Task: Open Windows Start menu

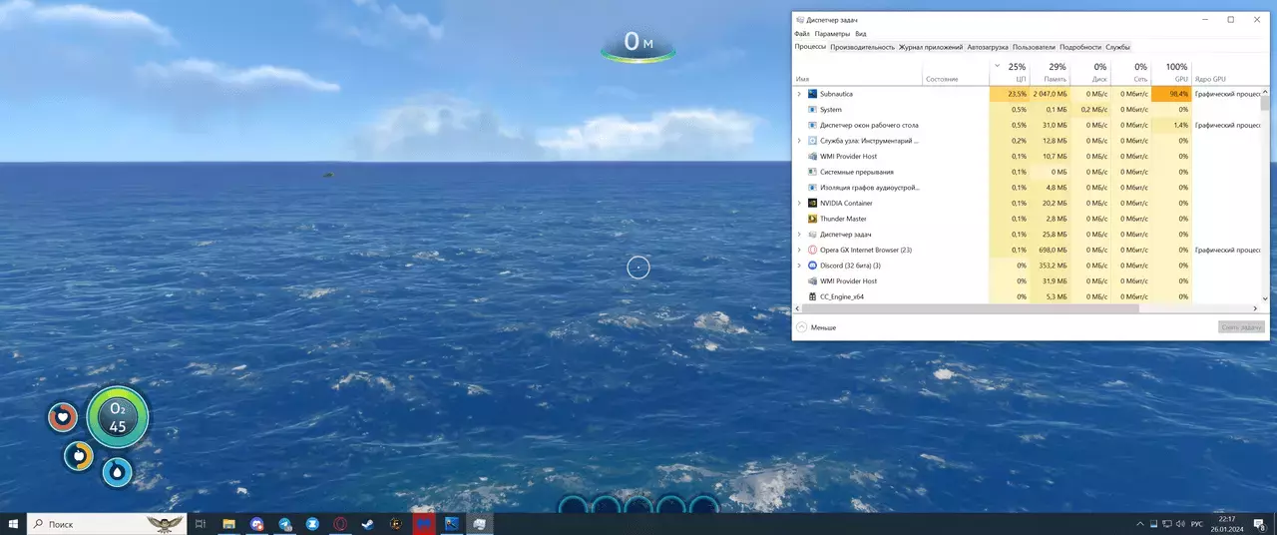Action: (13, 524)
